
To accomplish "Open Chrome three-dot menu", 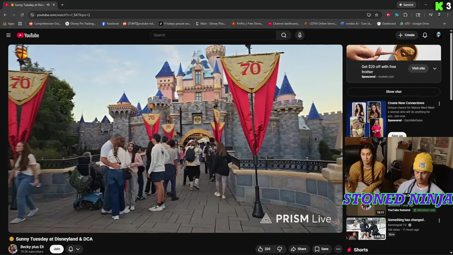I will pos(448,15).
